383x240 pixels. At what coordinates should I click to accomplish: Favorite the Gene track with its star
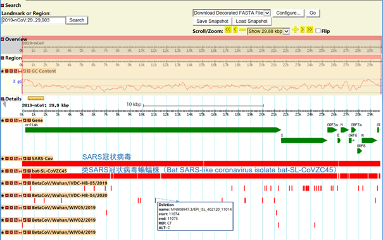click(3, 121)
